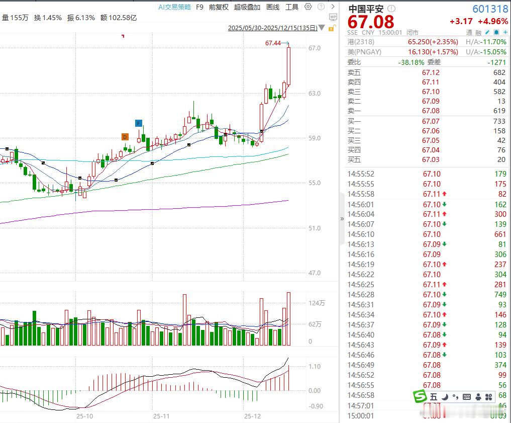The height and width of the screenshot is (423, 511).
Task: Open the 工具 tools menu
Action: [x=291, y=7]
